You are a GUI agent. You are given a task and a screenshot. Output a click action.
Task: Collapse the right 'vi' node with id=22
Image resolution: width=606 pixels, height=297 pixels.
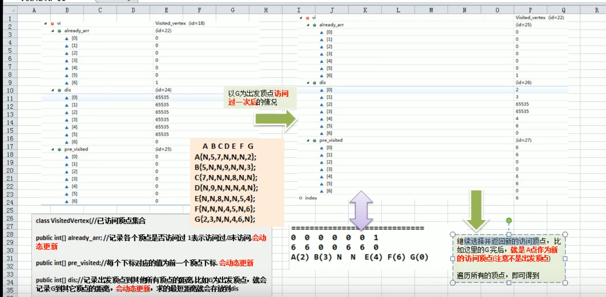point(301,18)
